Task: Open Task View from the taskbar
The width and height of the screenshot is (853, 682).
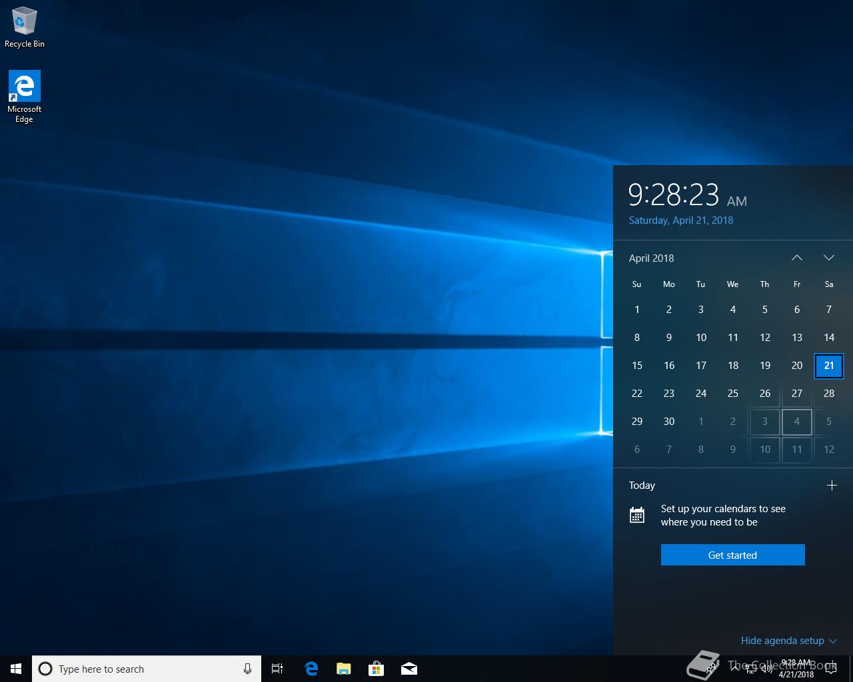Action: pyautogui.click(x=277, y=669)
